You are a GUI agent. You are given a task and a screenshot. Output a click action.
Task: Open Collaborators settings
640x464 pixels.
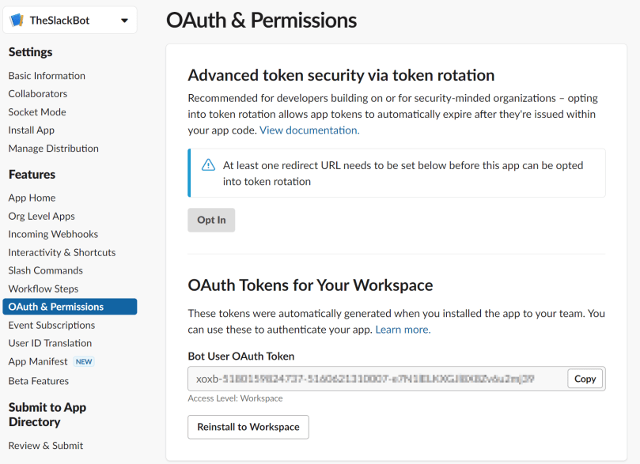coord(36,93)
